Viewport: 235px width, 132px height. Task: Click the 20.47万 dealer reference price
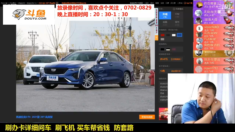pos(164,59)
